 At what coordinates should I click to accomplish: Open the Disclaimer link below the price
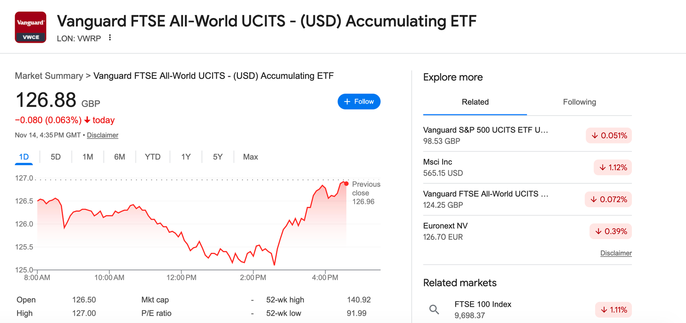(102, 135)
